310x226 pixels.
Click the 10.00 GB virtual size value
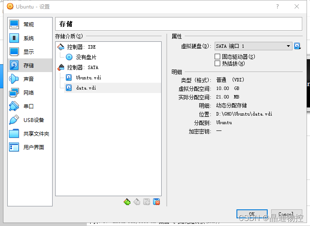coord(227,88)
